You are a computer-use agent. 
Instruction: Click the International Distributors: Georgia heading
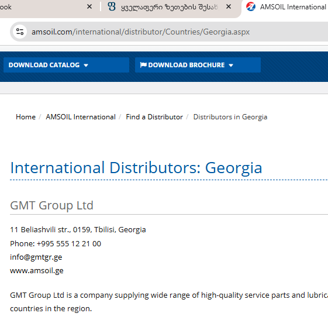(x=136, y=168)
